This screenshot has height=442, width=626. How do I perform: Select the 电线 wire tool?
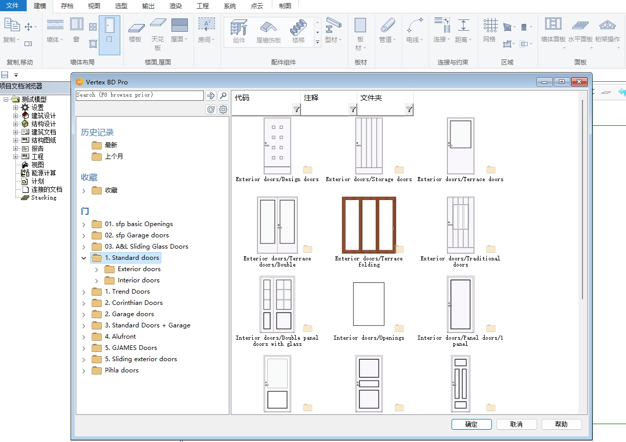[415, 31]
